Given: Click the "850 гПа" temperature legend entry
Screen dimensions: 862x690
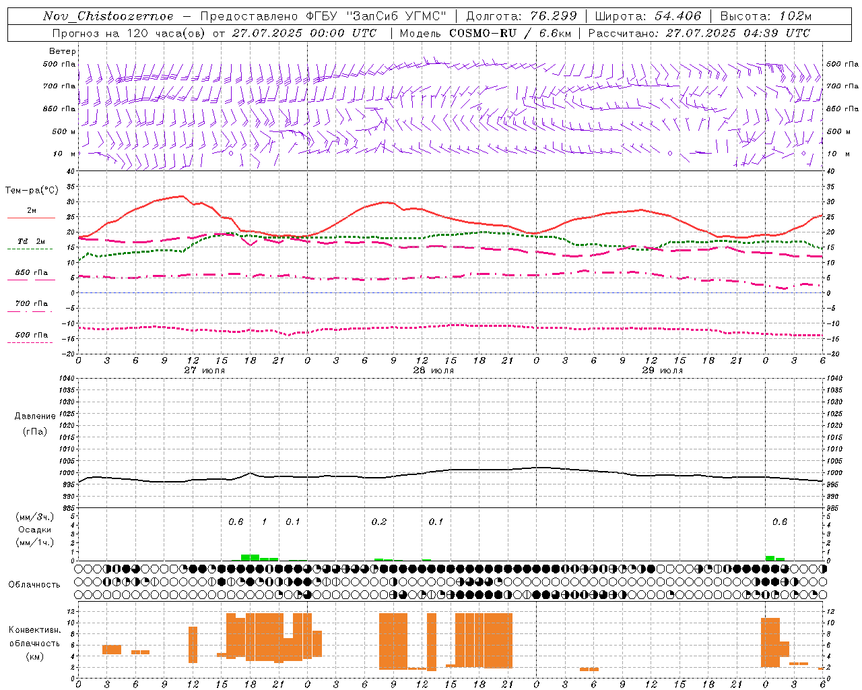Looking at the screenshot, I should [32, 273].
